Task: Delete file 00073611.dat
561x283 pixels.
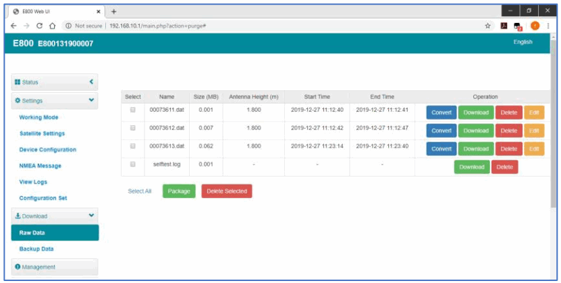Action: coord(509,113)
